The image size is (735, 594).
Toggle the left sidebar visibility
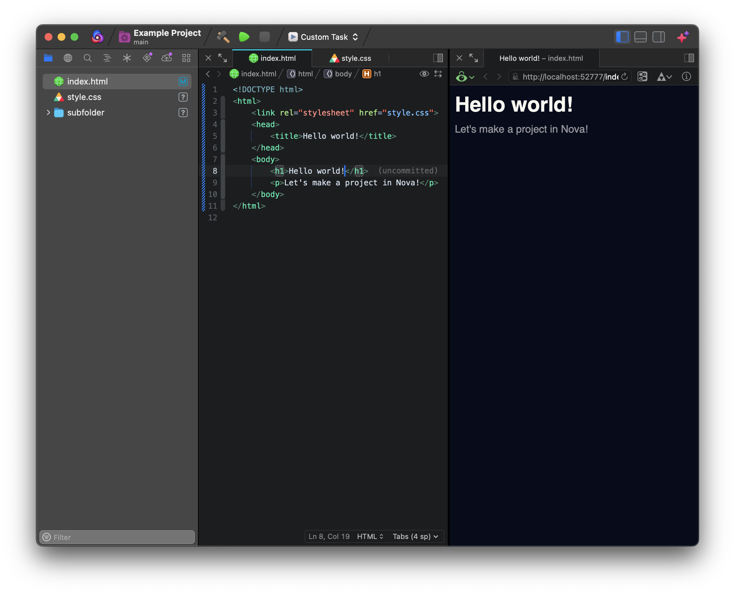[622, 37]
